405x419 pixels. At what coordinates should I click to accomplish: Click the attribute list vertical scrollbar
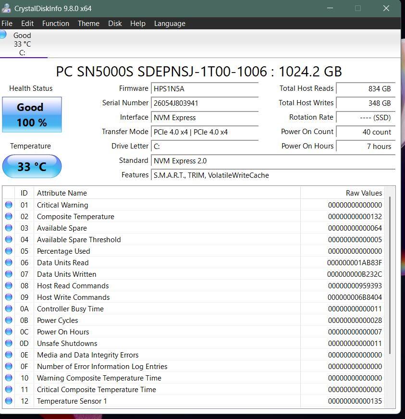390,275
